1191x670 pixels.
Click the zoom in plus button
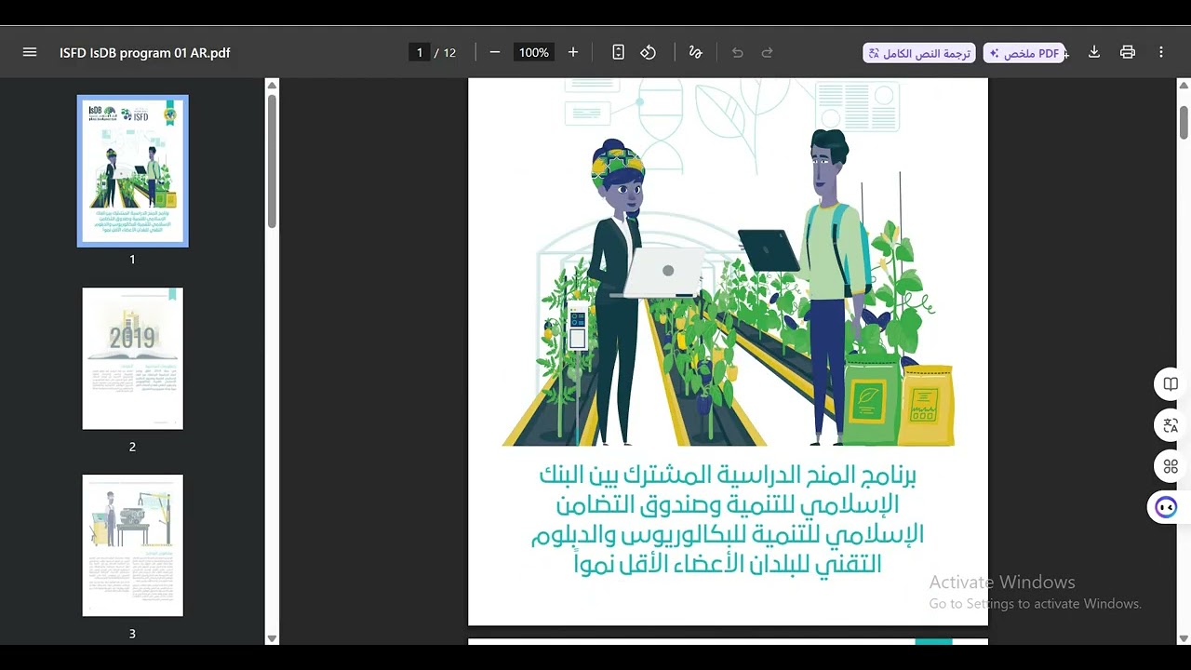573,52
